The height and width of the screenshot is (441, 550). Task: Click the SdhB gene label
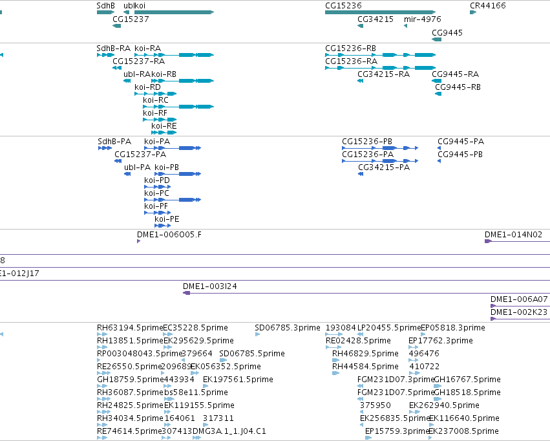tap(105, 6)
